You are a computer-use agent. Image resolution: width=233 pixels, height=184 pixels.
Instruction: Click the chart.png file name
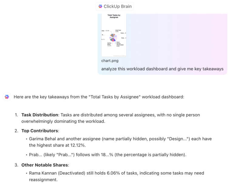tap(110, 61)
